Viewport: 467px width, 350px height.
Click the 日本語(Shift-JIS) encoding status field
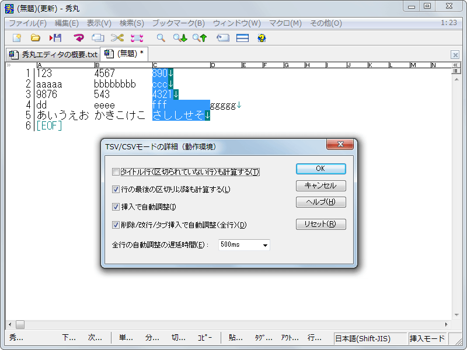click(x=370, y=338)
